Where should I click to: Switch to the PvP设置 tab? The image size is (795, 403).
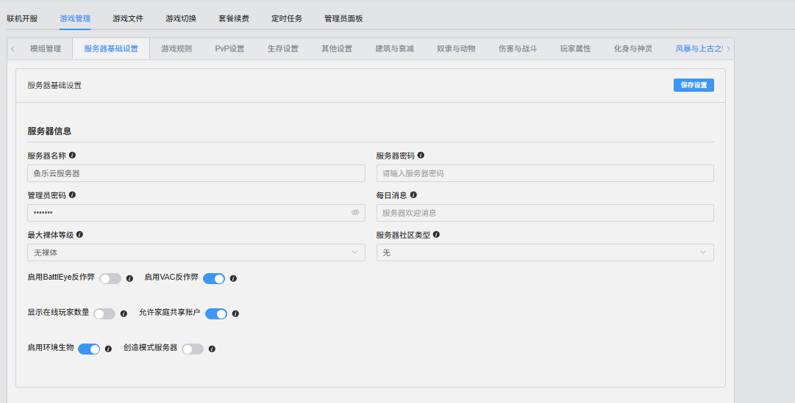click(x=229, y=49)
